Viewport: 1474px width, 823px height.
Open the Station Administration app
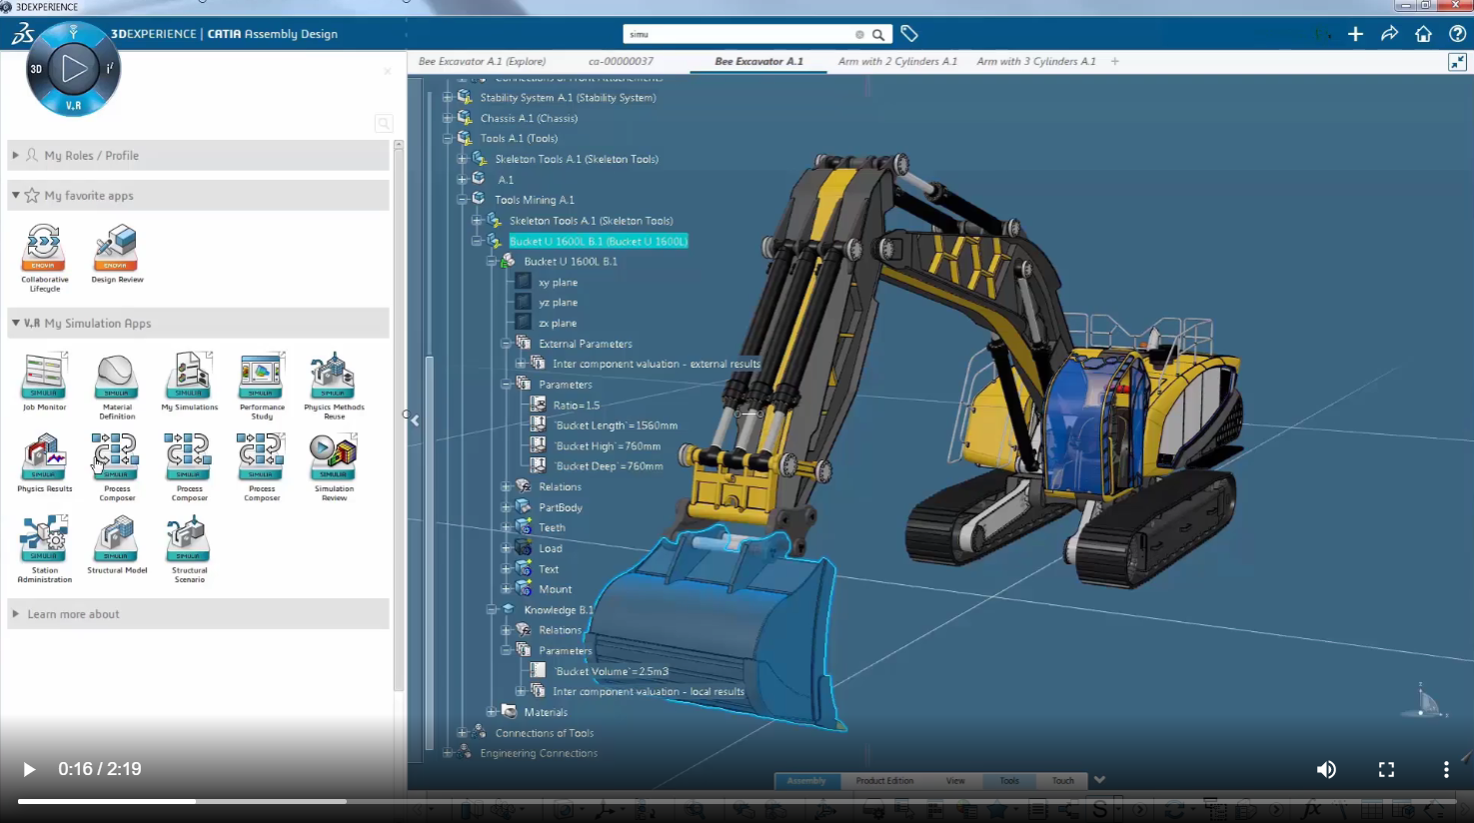click(x=45, y=549)
